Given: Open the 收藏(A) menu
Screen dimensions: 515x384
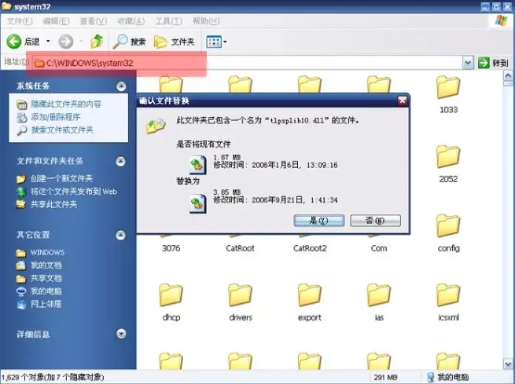Looking at the screenshot, I should (131, 21).
